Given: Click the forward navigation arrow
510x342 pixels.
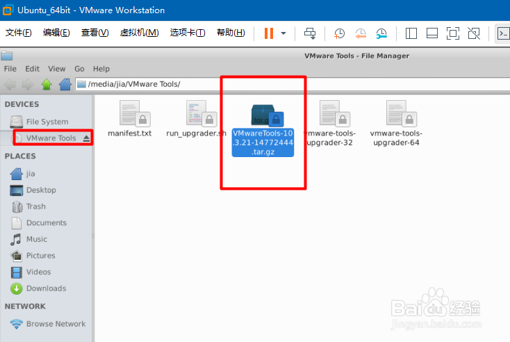Looking at the screenshot, I should pyautogui.click(x=28, y=85).
